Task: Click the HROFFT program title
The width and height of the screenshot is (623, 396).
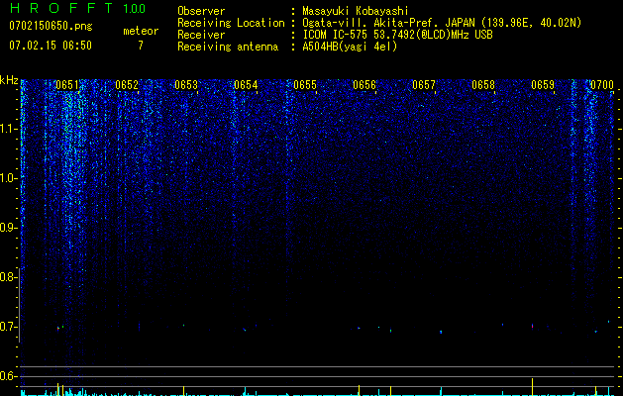Action: [x=61, y=8]
